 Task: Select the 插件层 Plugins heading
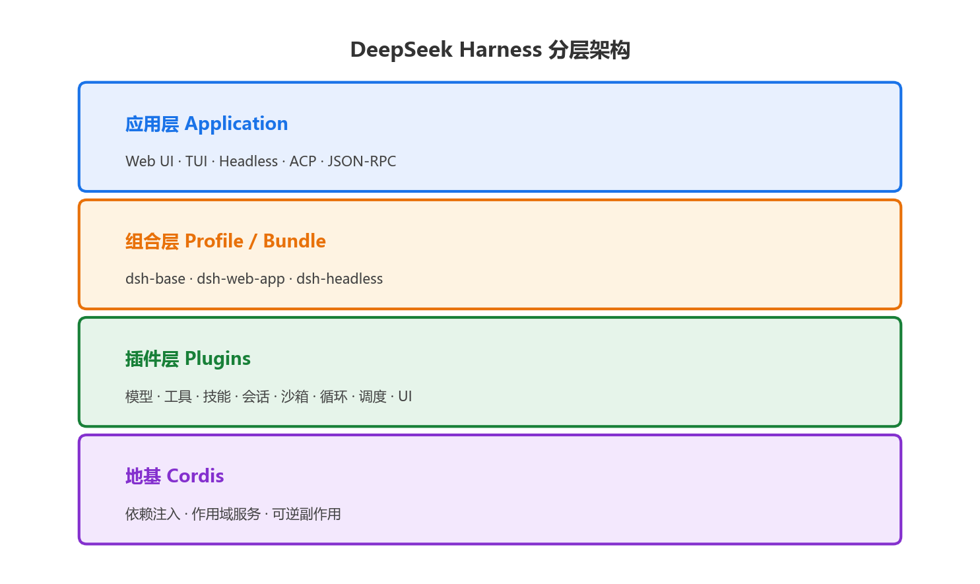[x=188, y=359]
